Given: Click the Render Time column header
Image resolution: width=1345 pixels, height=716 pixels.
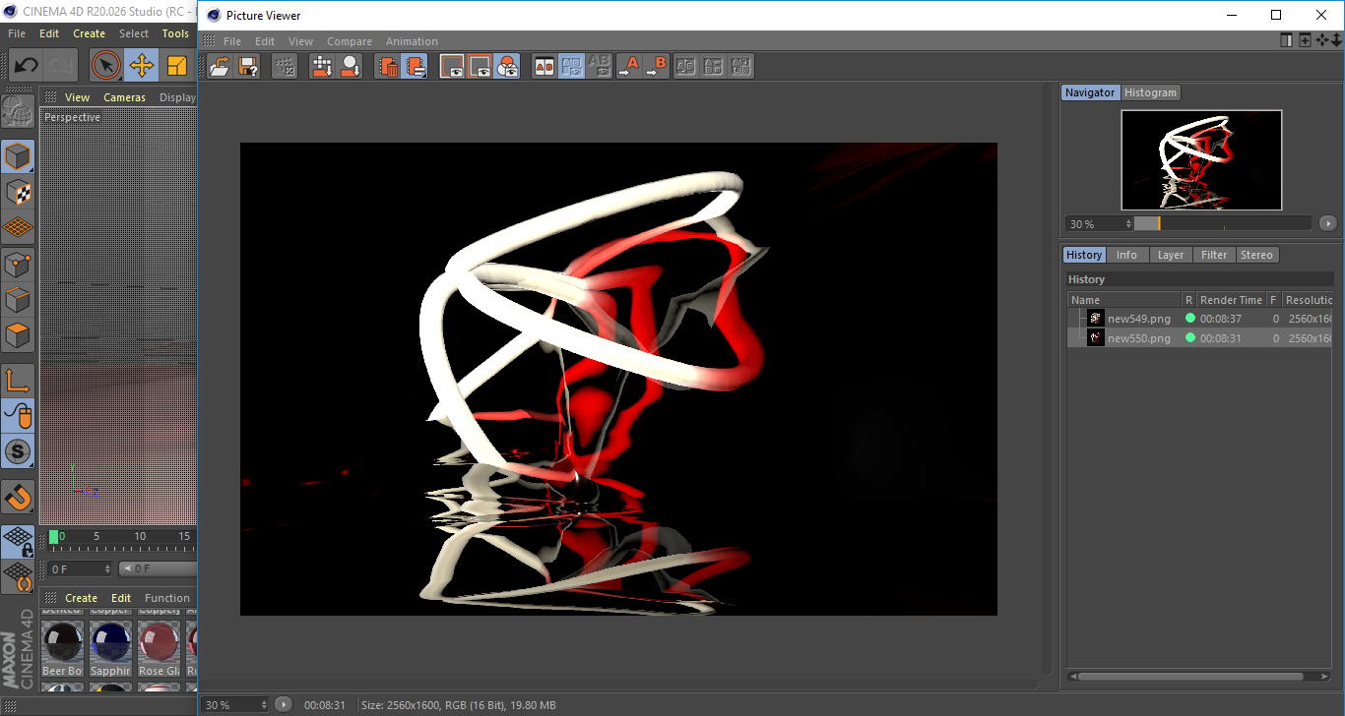Looking at the screenshot, I should click(1231, 300).
